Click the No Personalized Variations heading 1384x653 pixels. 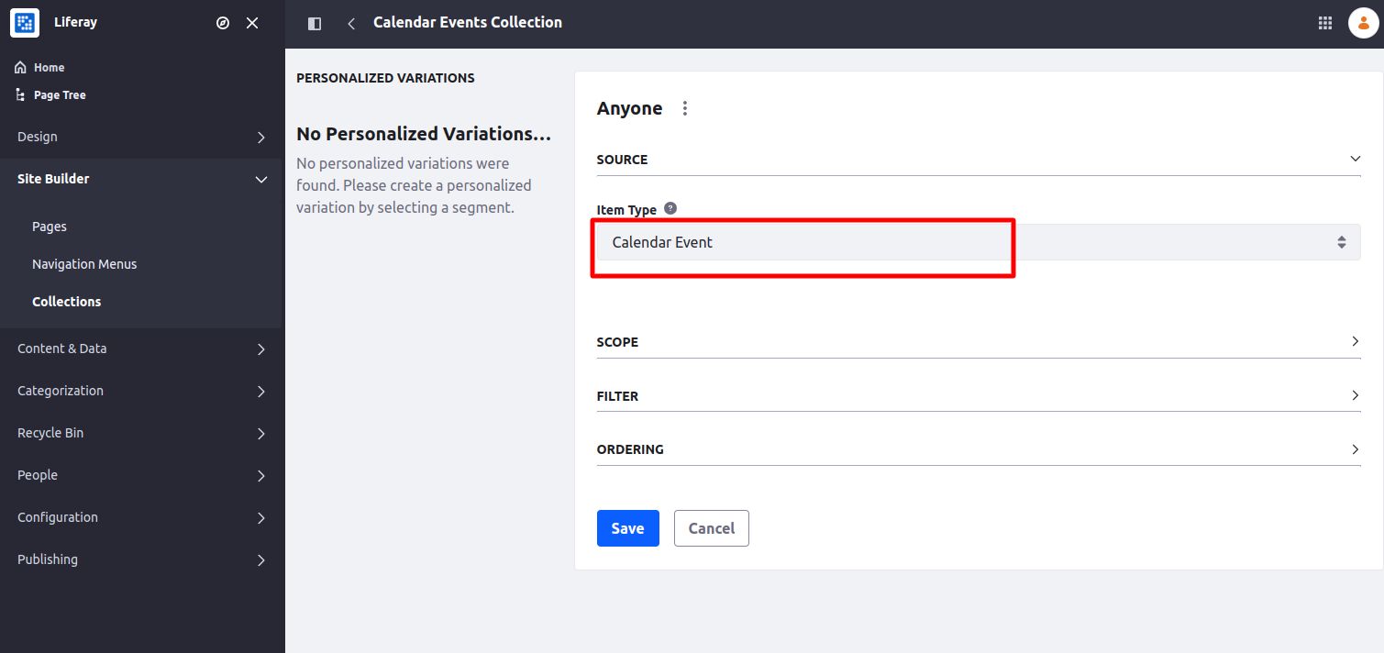pyautogui.click(x=424, y=134)
